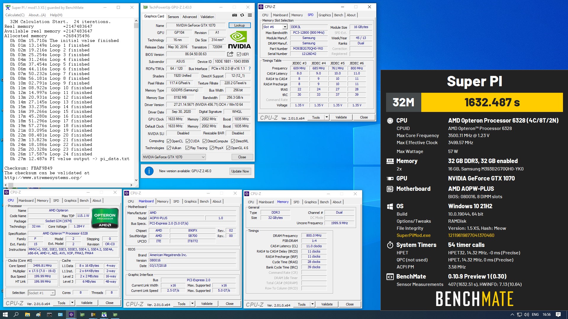Activate the BenchMate BM taskbar icon

93,315
